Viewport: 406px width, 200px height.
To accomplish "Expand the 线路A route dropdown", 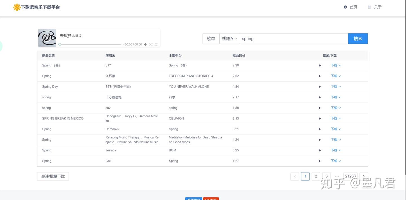I will coord(230,39).
